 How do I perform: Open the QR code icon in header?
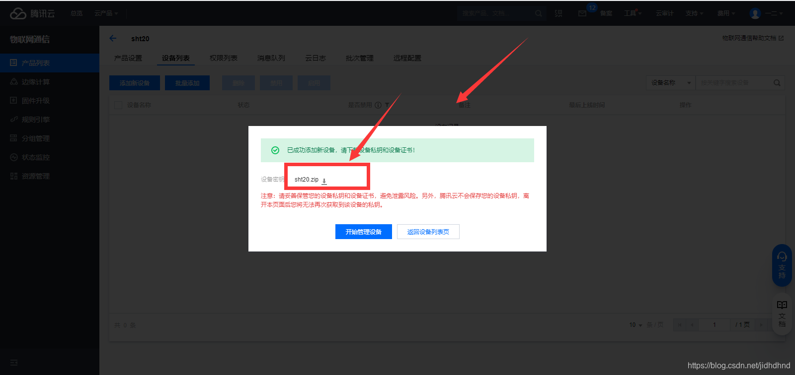point(558,13)
